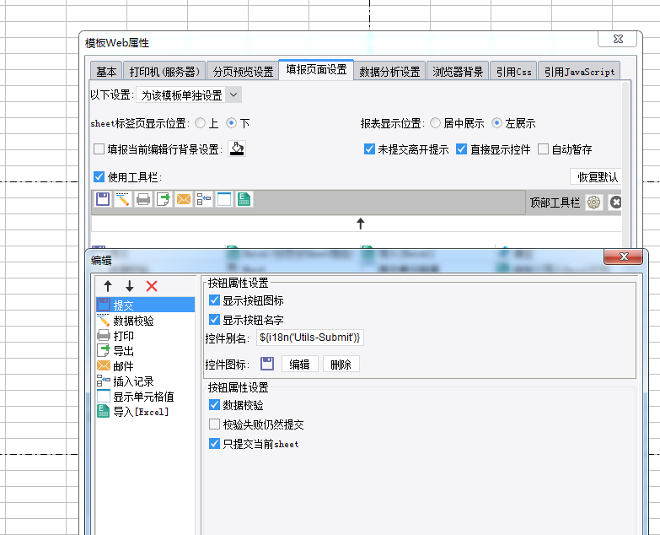
Task: Open top toolbar settings gear
Action: pos(594,203)
